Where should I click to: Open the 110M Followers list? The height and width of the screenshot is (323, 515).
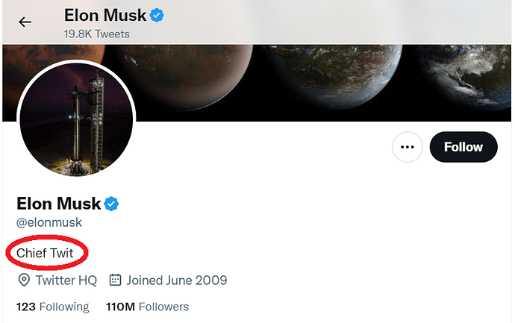click(148, 307)
